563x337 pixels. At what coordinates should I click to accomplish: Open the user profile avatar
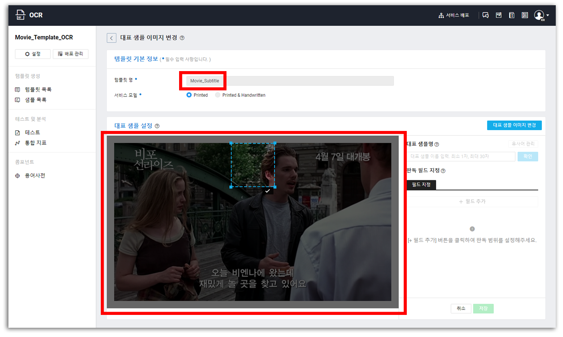click(x=539, y=15)
